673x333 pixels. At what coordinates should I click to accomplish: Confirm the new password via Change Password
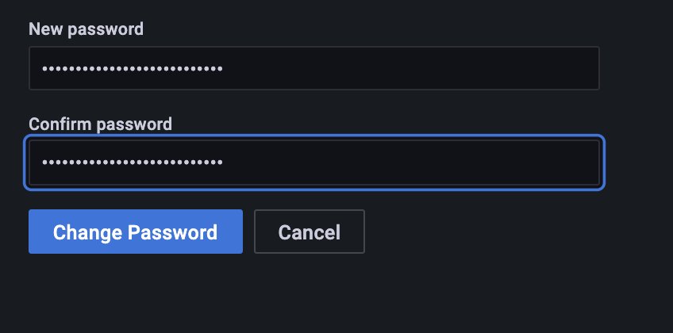[135, 232]
